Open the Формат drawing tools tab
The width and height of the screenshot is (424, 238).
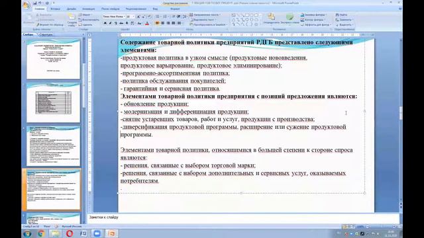[x=175, y=9]
